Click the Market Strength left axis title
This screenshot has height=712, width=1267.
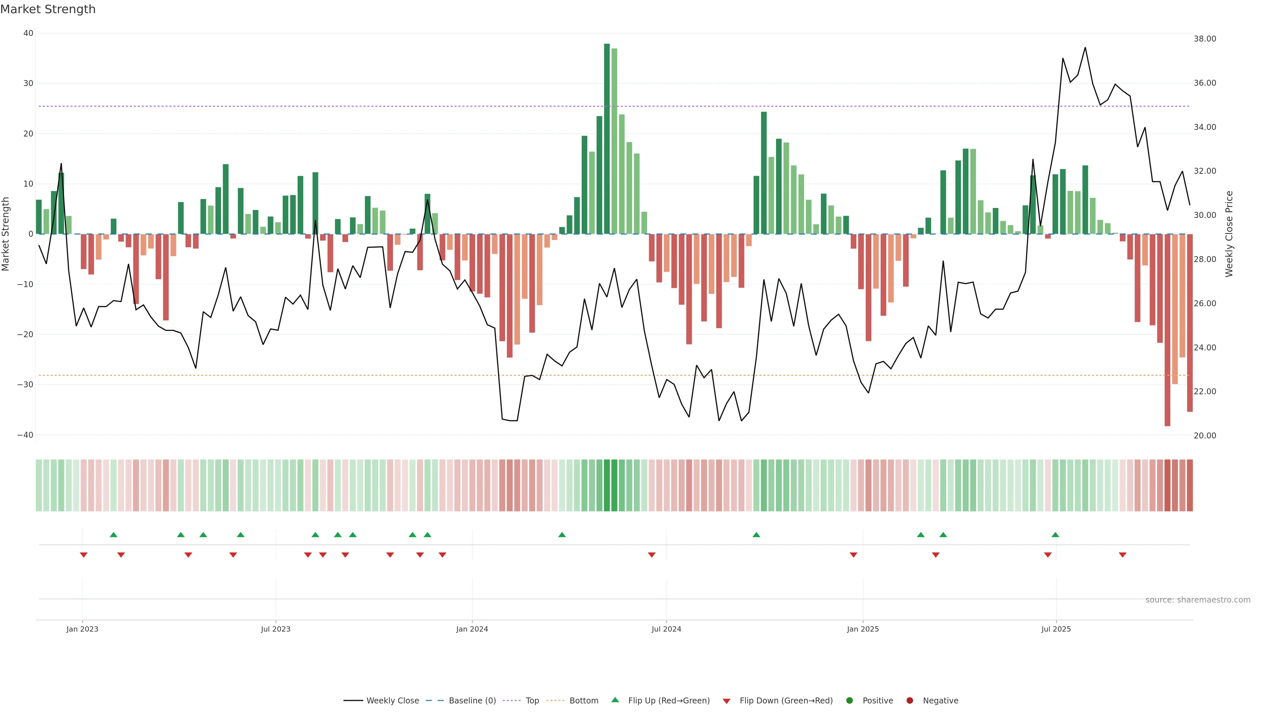coord(6,234)
